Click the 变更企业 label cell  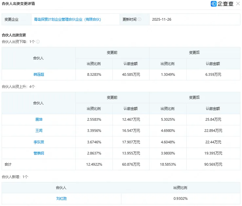(11, 19)
